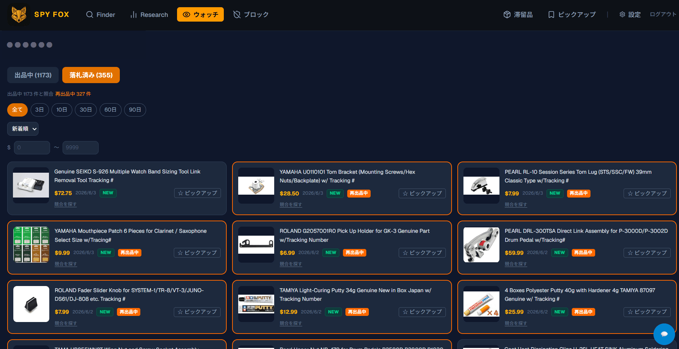
Task: Pick up the PEARL RL-10 Tom Lug listing
Action: coord(647,194)
